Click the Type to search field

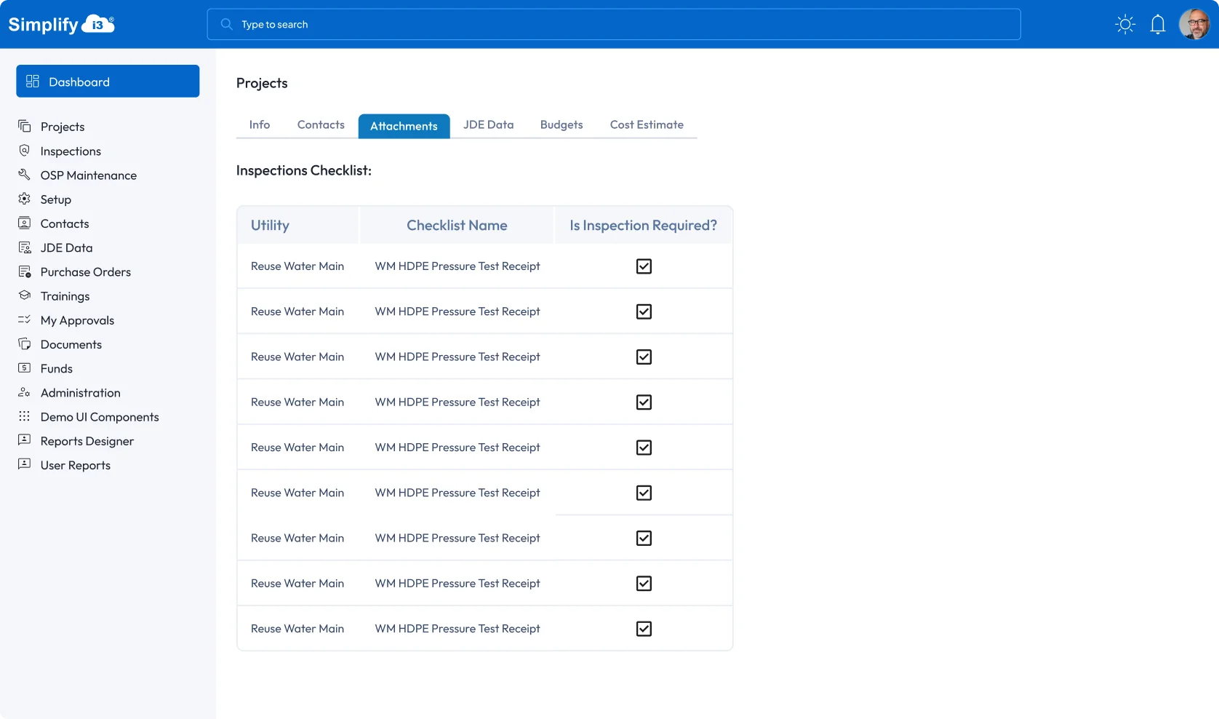click(x=613, y=25)
